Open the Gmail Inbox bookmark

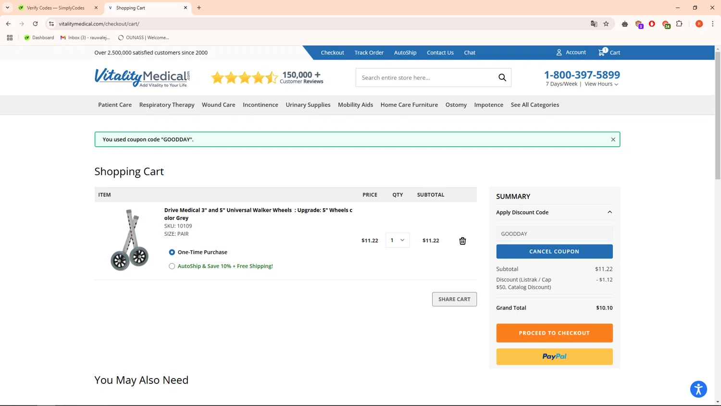click(85, 38)
